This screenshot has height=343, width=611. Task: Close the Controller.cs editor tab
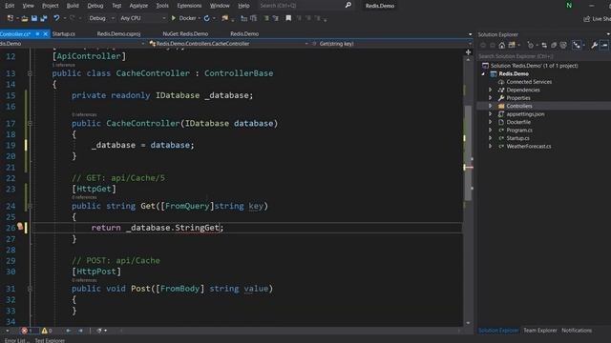point(45,34)
